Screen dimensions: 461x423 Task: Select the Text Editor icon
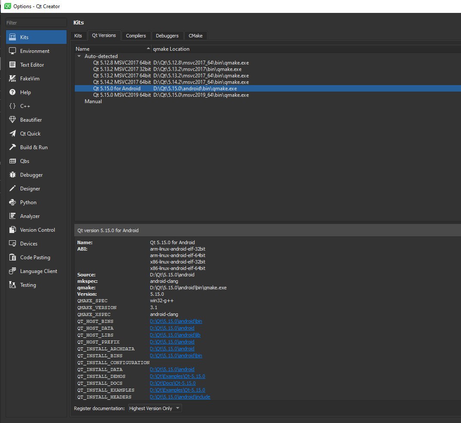coord(12,65)
